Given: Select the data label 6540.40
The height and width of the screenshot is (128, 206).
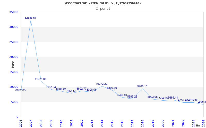Looking at the screenshot, I should click(122, 95).
